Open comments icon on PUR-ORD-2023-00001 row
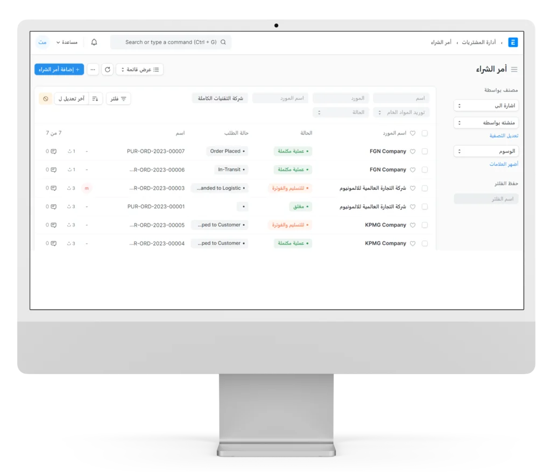This screenshot has width=551, height=472. pyautogui.click(x=53, y=206)
